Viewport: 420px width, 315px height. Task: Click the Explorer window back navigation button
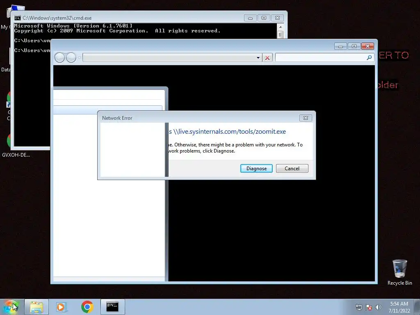coord(59,57)
